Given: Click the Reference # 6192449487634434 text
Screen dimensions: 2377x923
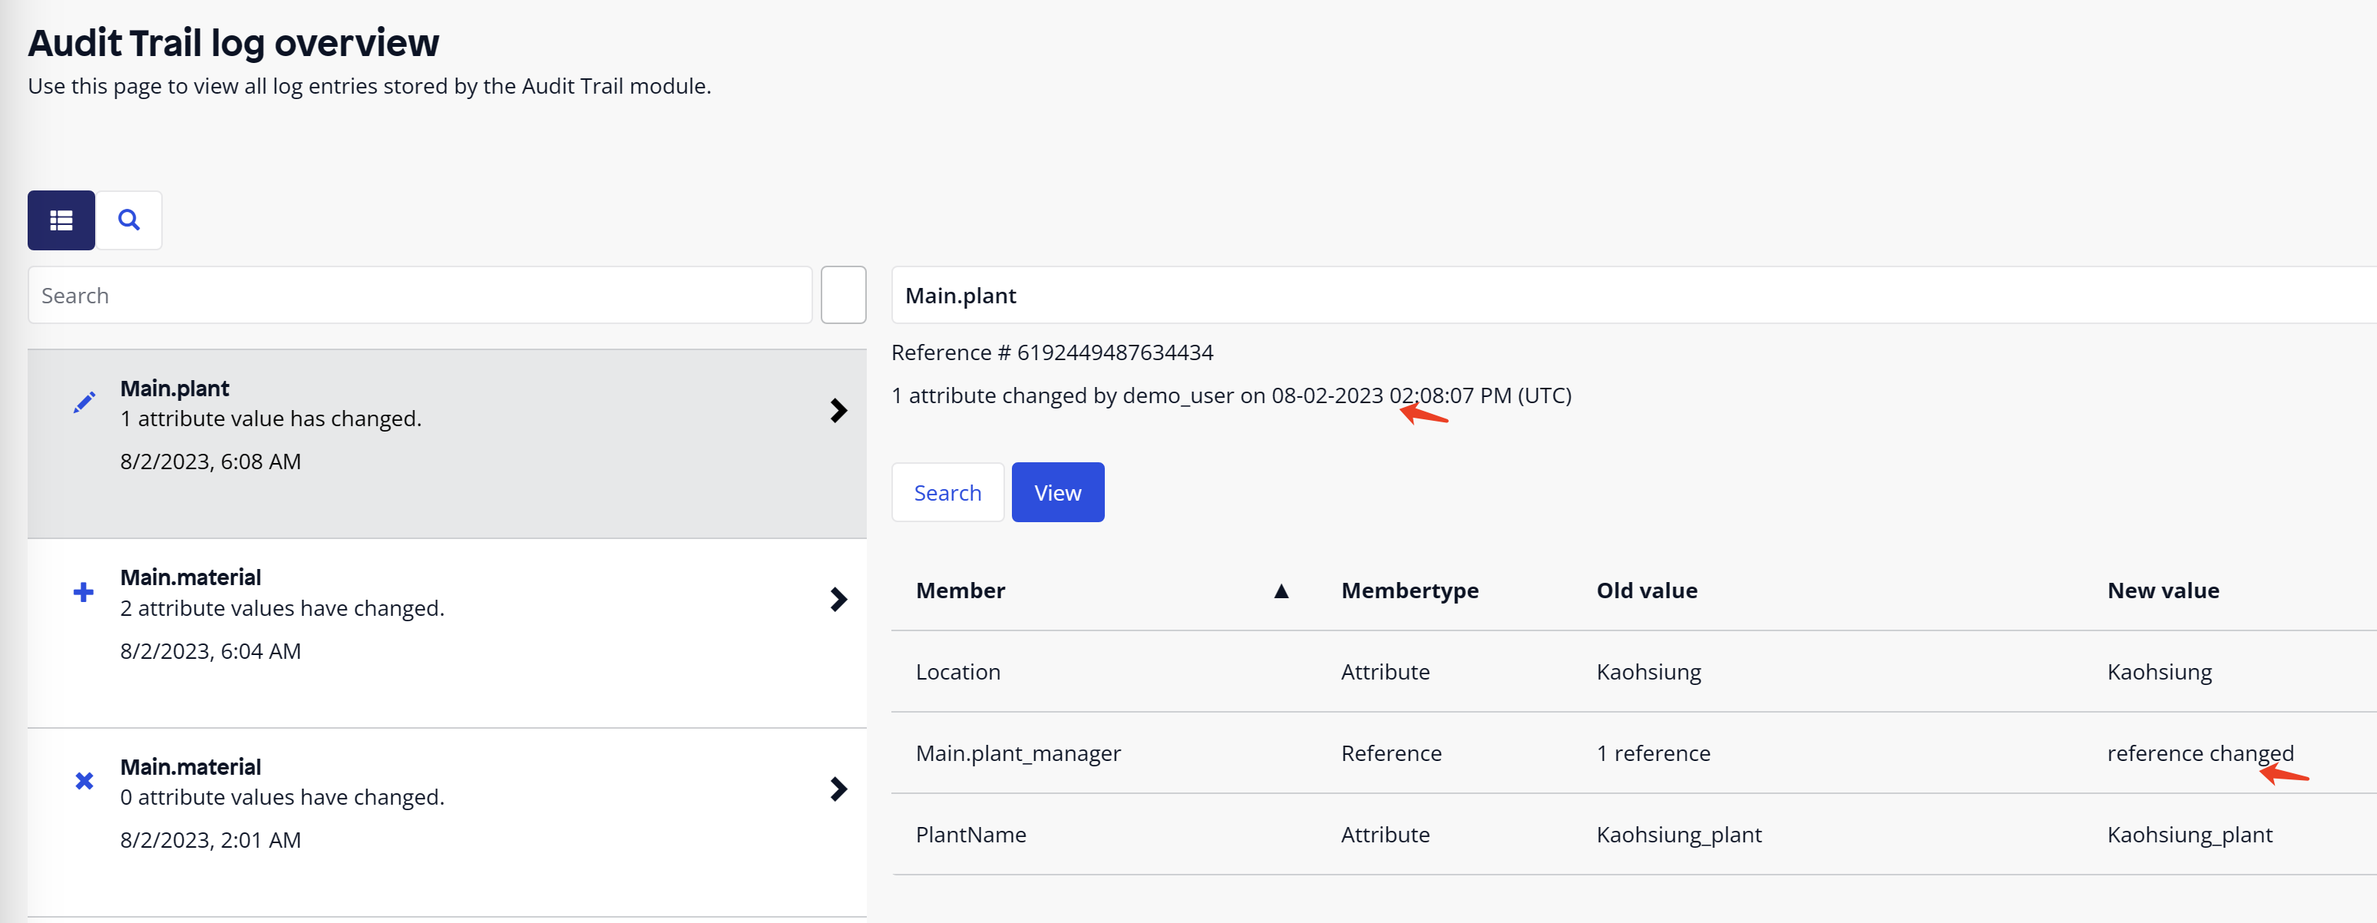Looking at the screenshot, I should 1052,352.
